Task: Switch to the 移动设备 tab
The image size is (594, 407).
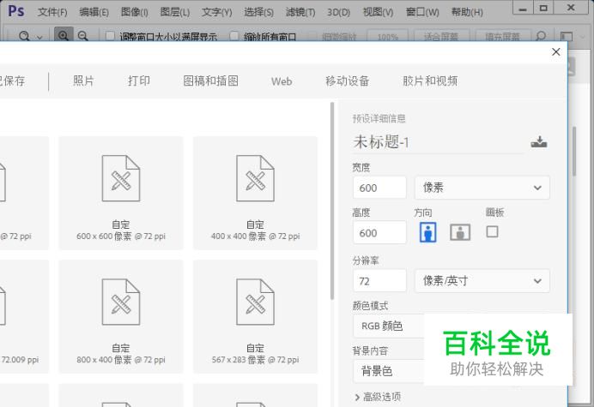Action: click(x=348, y=81)
